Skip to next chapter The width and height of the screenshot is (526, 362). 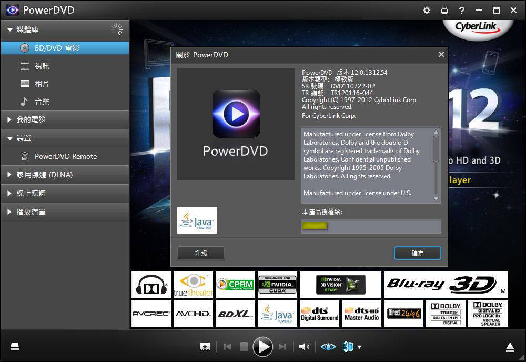point(282,347)
